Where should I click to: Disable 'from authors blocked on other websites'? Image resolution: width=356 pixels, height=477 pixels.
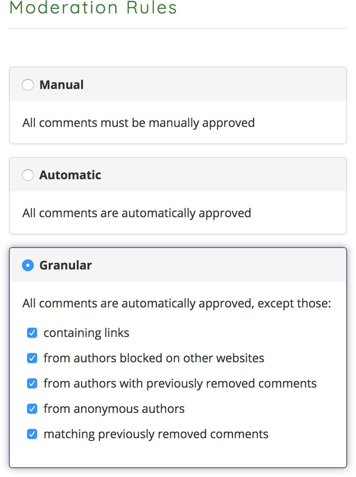[32, 358]
